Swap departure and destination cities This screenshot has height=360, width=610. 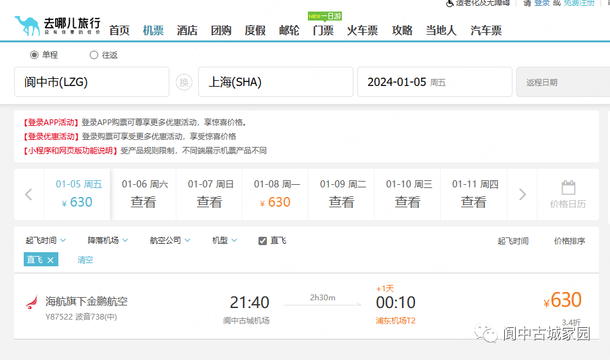184,82
